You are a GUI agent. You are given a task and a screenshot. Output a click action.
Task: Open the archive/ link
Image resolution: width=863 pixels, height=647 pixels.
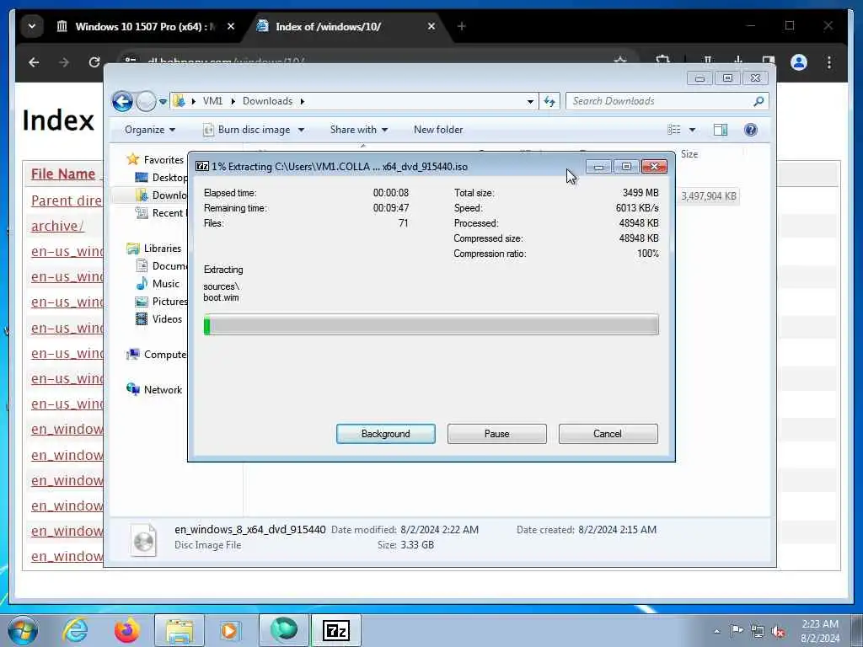coord(57,226)
